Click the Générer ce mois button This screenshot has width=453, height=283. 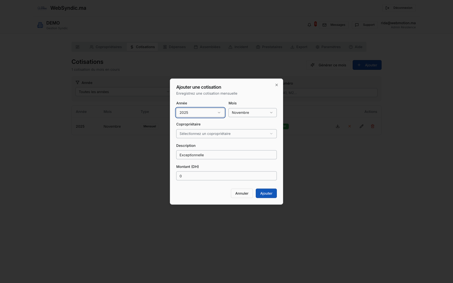328,65
